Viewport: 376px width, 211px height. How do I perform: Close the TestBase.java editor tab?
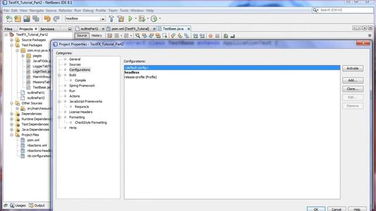tap(189, 29)
